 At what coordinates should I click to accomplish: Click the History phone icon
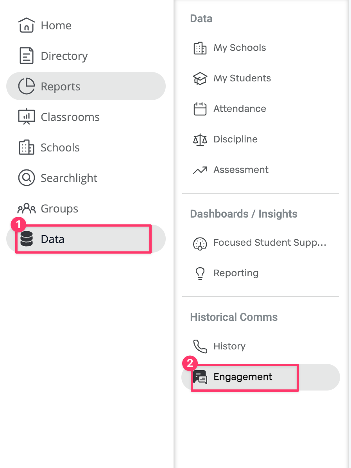click(x=200, y=346)
